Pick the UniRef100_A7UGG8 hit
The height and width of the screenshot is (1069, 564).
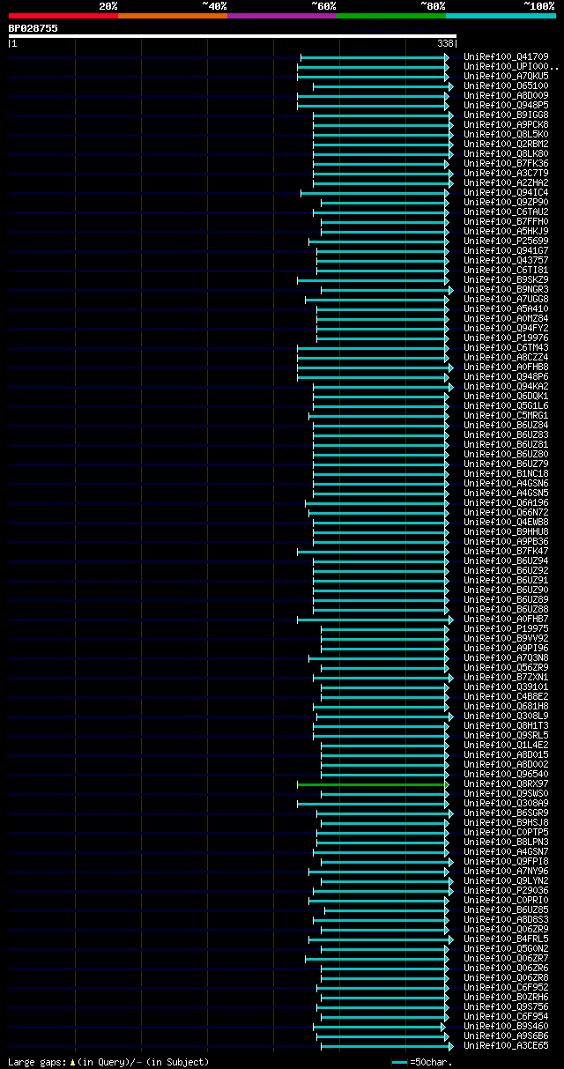click(x=506, y=300)
